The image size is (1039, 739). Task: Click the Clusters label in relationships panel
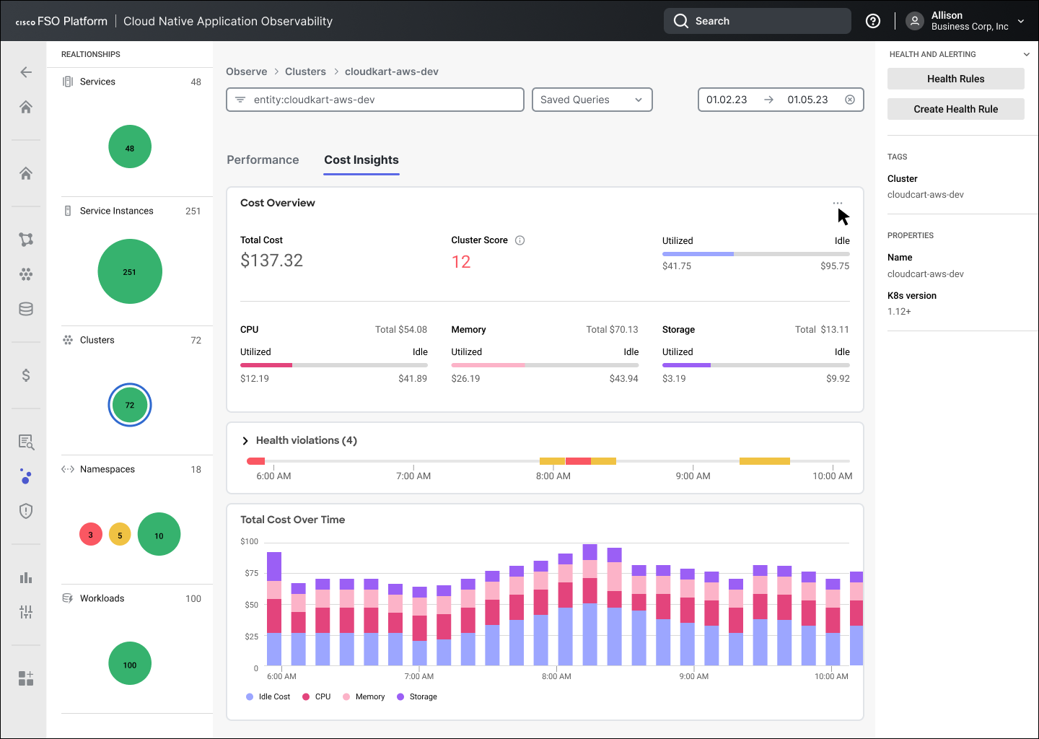(97, 340)
